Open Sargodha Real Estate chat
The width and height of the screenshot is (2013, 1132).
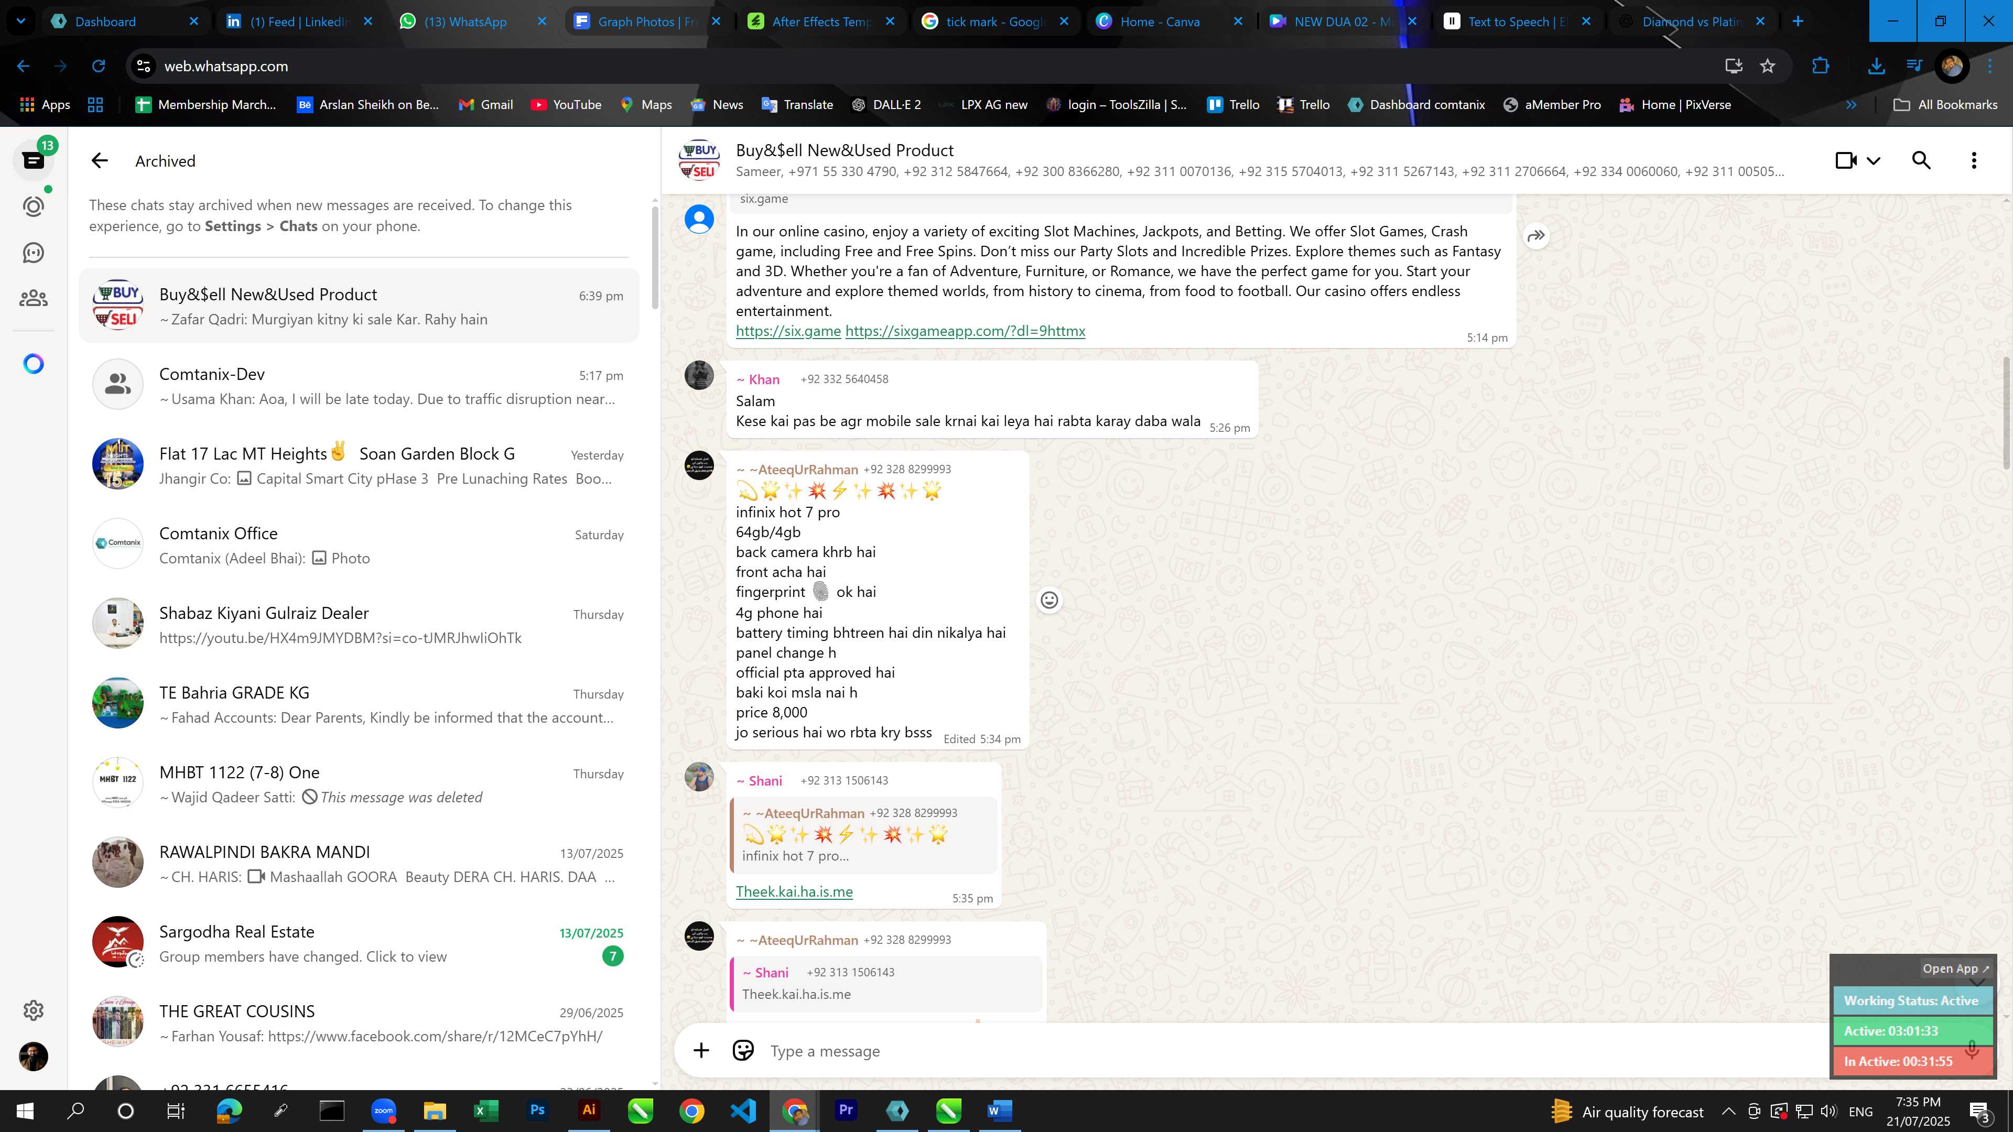coord(359,943)
